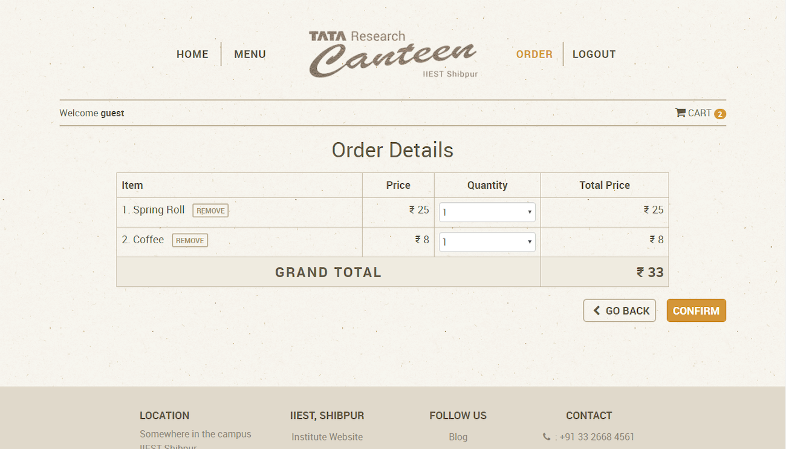The image size is (786, 449).
Task: Remove Spring Roll from the order
Action: [x=210, y=211]
